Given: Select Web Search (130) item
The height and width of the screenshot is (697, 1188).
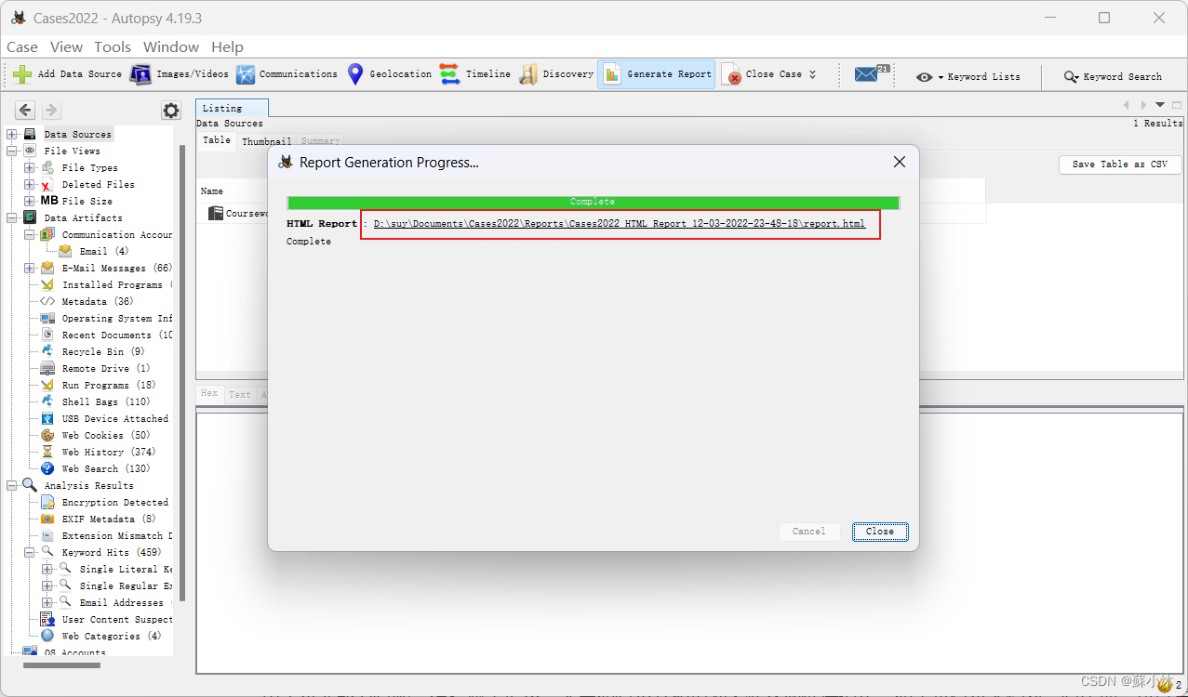Looking at the screenshot, I should [106, 469].
